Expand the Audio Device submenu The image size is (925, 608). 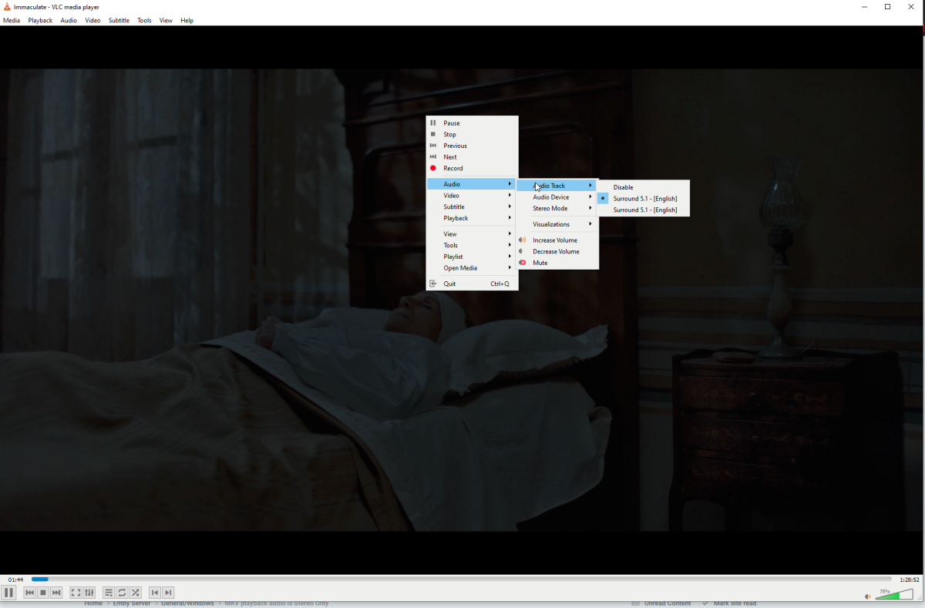click(557, 197)
